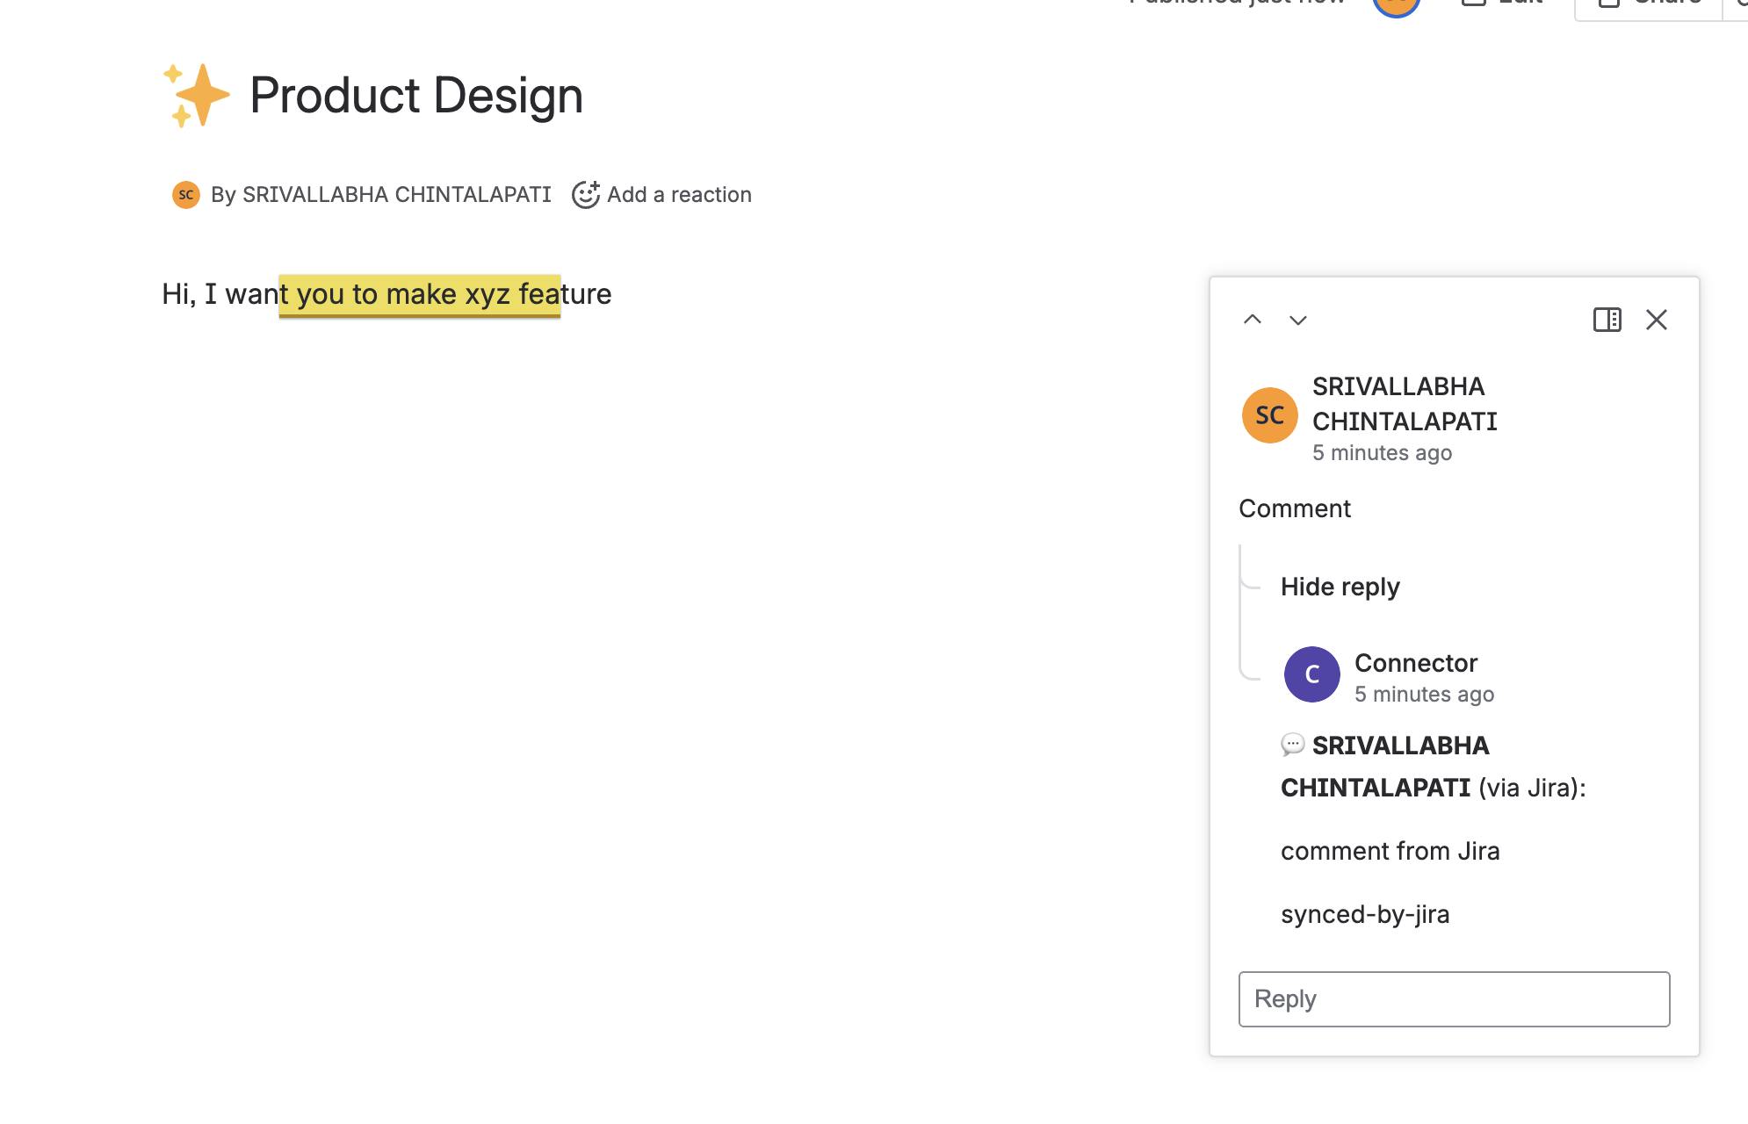The width and height of the screenshot is (1748, 1124).
Task: Click the Connector purple C avatar
Action: pyautogui.click(x=1311, y=674)
